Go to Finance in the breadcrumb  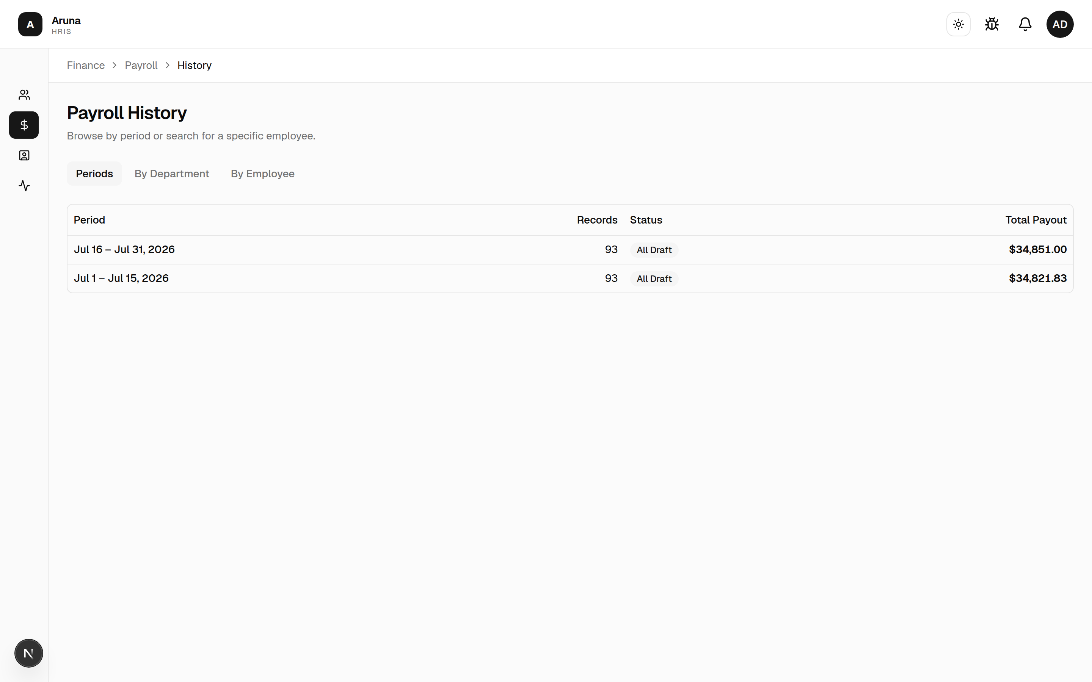tap(86, 66)
